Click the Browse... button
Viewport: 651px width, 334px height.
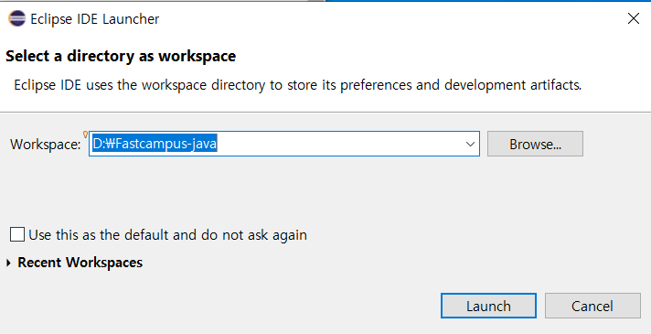(535, 144)
